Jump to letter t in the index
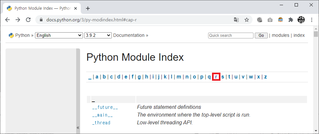The width and height of the screenshot is (319, 134). coord(229,77)
